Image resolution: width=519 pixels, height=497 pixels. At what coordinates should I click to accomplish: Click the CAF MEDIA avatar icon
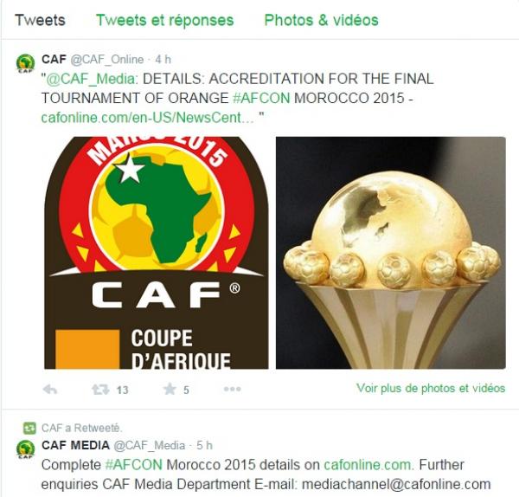point(25,449)
